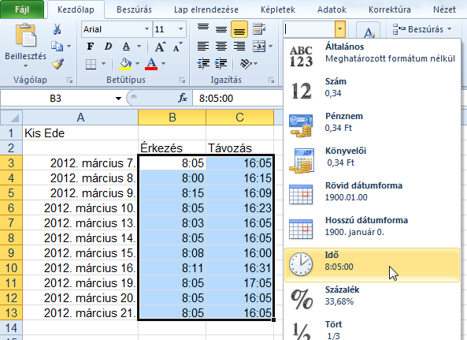The width and height of the screenshot is (467, 340).
Task: Click the text orientation icon
Action: (x=246, y=64)
